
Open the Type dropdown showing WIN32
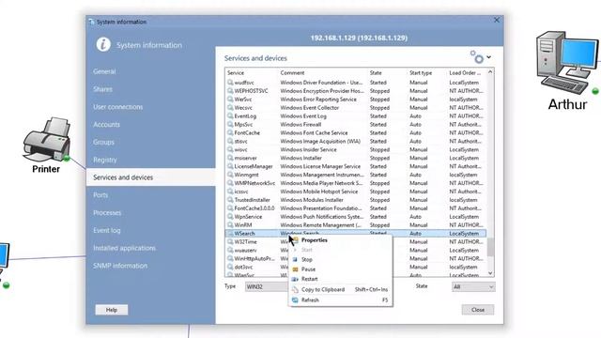point(267,286)
